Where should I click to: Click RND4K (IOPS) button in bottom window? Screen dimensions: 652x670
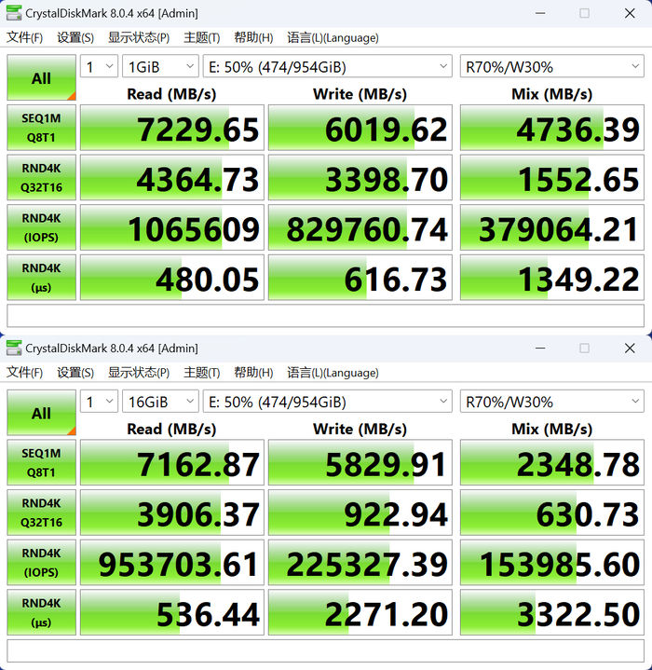click(x=41, y=562)
